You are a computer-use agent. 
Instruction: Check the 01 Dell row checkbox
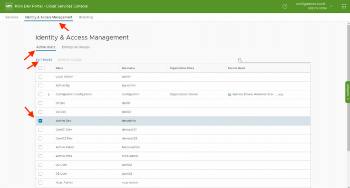[40, 103]
